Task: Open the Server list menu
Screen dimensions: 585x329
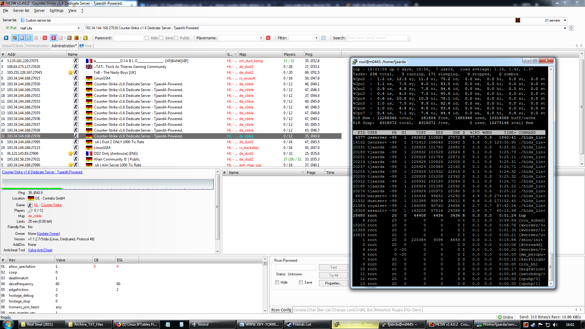Action: (x=21, y=11)
